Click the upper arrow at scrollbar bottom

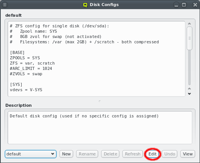189,89
